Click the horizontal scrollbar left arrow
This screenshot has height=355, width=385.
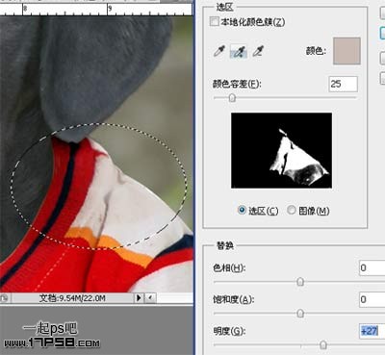[x=150, y=298]
